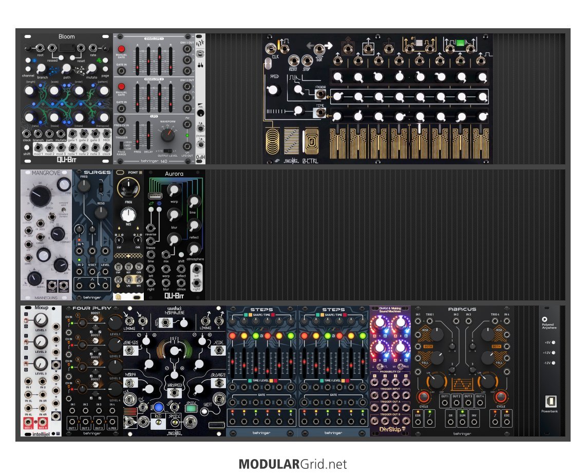Screen dimensions: 586x475
Task: Click the DIR jack on 0-CTRL
Action: pyautogui.click(x=319, y=49)
